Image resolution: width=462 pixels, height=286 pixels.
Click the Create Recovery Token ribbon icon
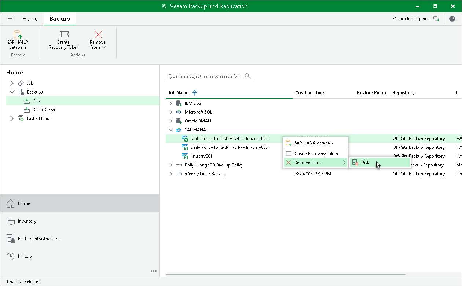[x=64, y=34]
